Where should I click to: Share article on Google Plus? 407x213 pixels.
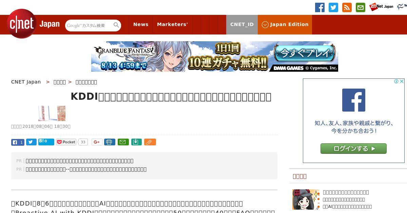coord(97,142)
